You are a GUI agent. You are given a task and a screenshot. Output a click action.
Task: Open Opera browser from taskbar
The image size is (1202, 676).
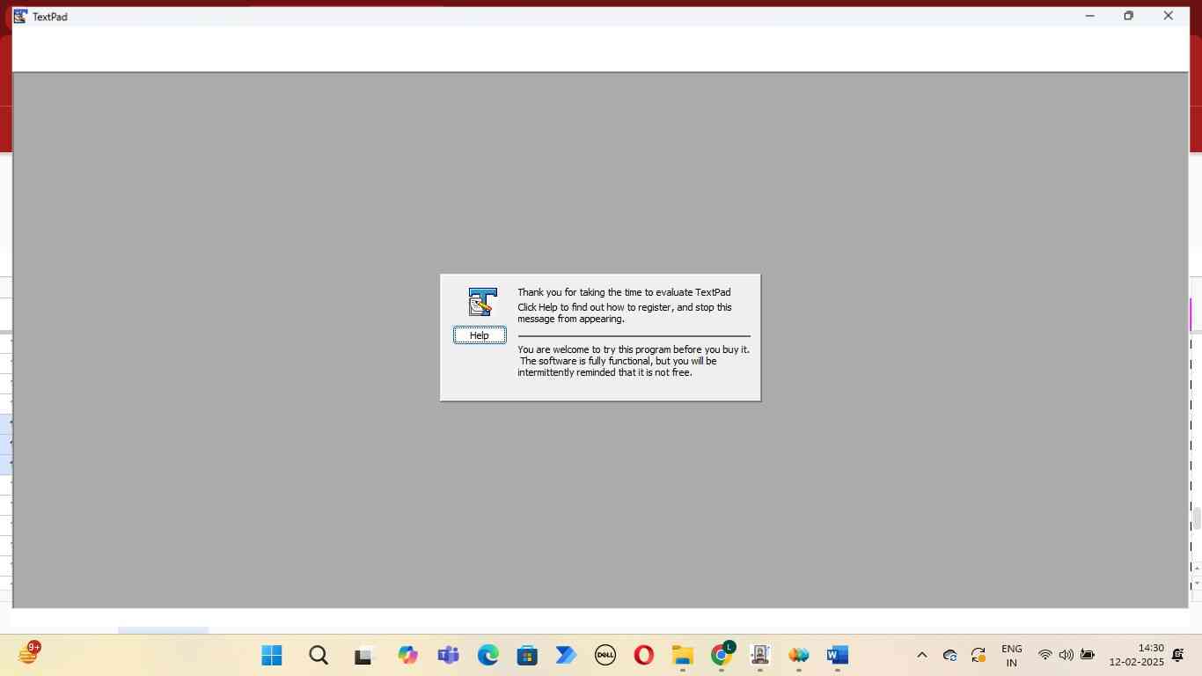[644, 655]
